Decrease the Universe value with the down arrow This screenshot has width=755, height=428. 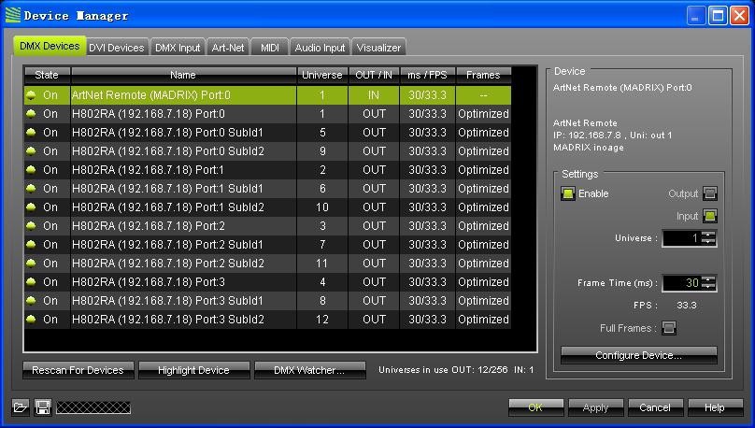coord(708,242)
